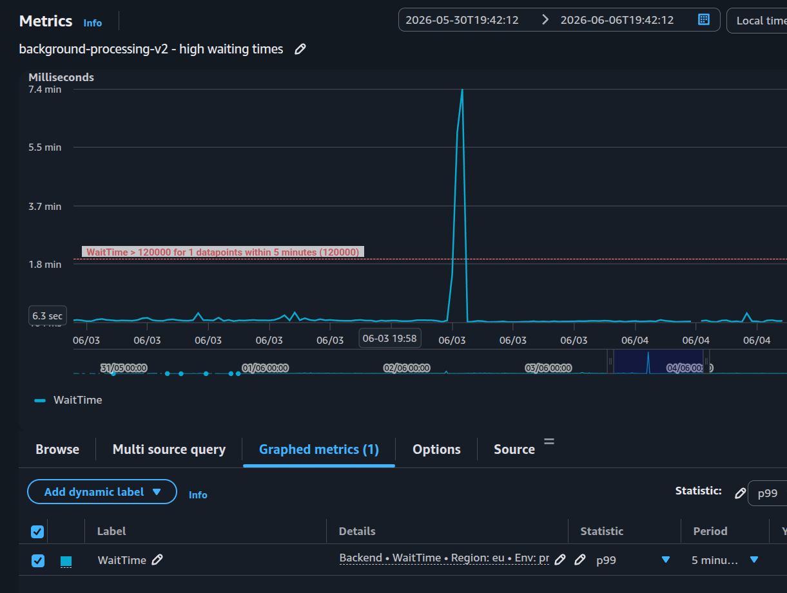
Task: Uncheck the WaitTime metric row checkbox
Action: (x=38, y=560)
